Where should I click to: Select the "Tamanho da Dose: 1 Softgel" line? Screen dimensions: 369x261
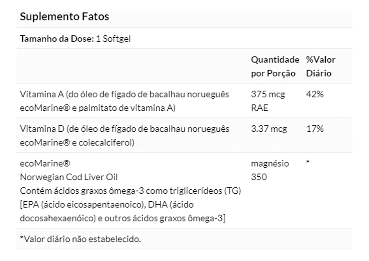(x=75, y=39)
